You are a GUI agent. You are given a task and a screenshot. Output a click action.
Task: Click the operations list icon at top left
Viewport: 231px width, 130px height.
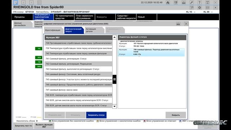pyautogui.click(x=39, y=3)
